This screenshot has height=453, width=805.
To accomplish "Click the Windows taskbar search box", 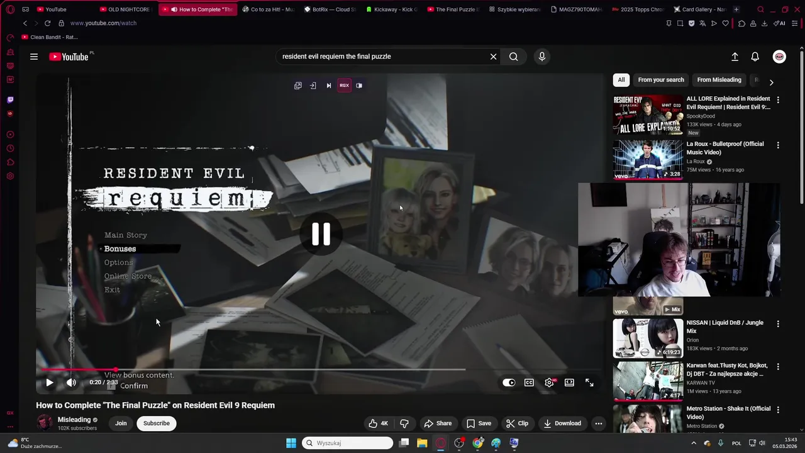I will pos(347,443).
